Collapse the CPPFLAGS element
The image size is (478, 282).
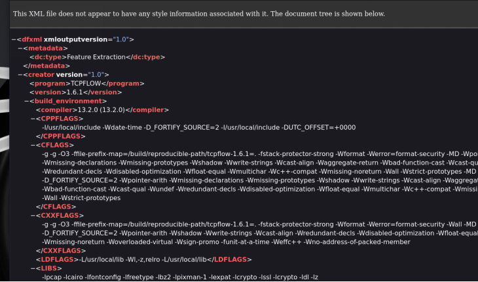pos(33,119)
